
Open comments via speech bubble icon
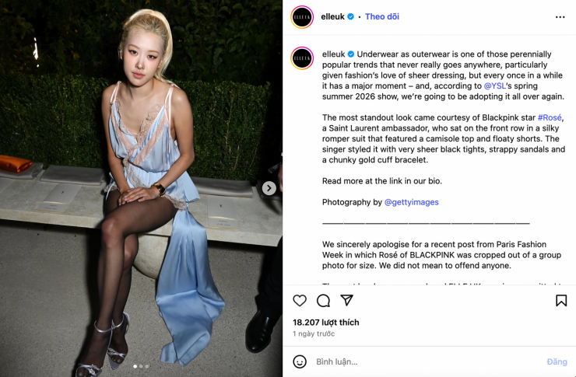pos(323,301)
